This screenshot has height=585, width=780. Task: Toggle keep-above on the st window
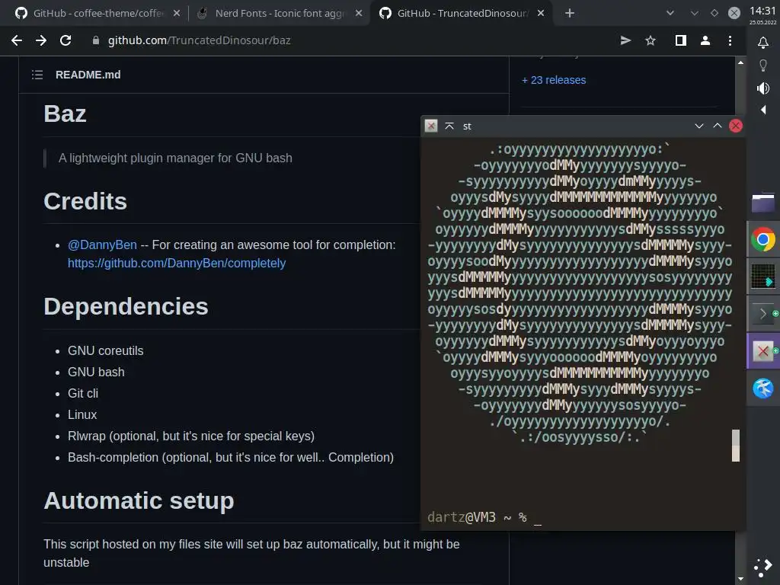pyautogui.click(x=449, y=126)
